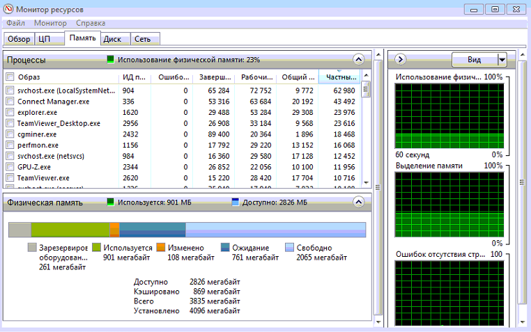Open the Вид dropdown arrow
This screenshot has width=531, height=332.
[x=501, y=60]
